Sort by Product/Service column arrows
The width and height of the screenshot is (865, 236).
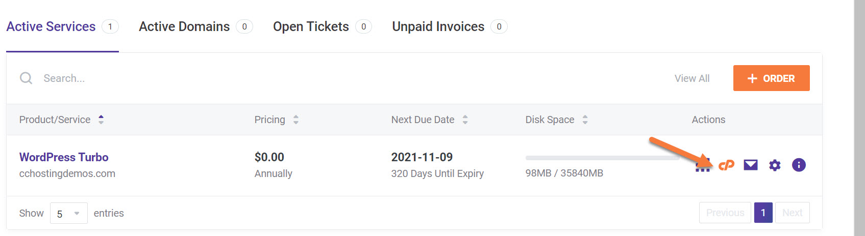tap(101, 120)
